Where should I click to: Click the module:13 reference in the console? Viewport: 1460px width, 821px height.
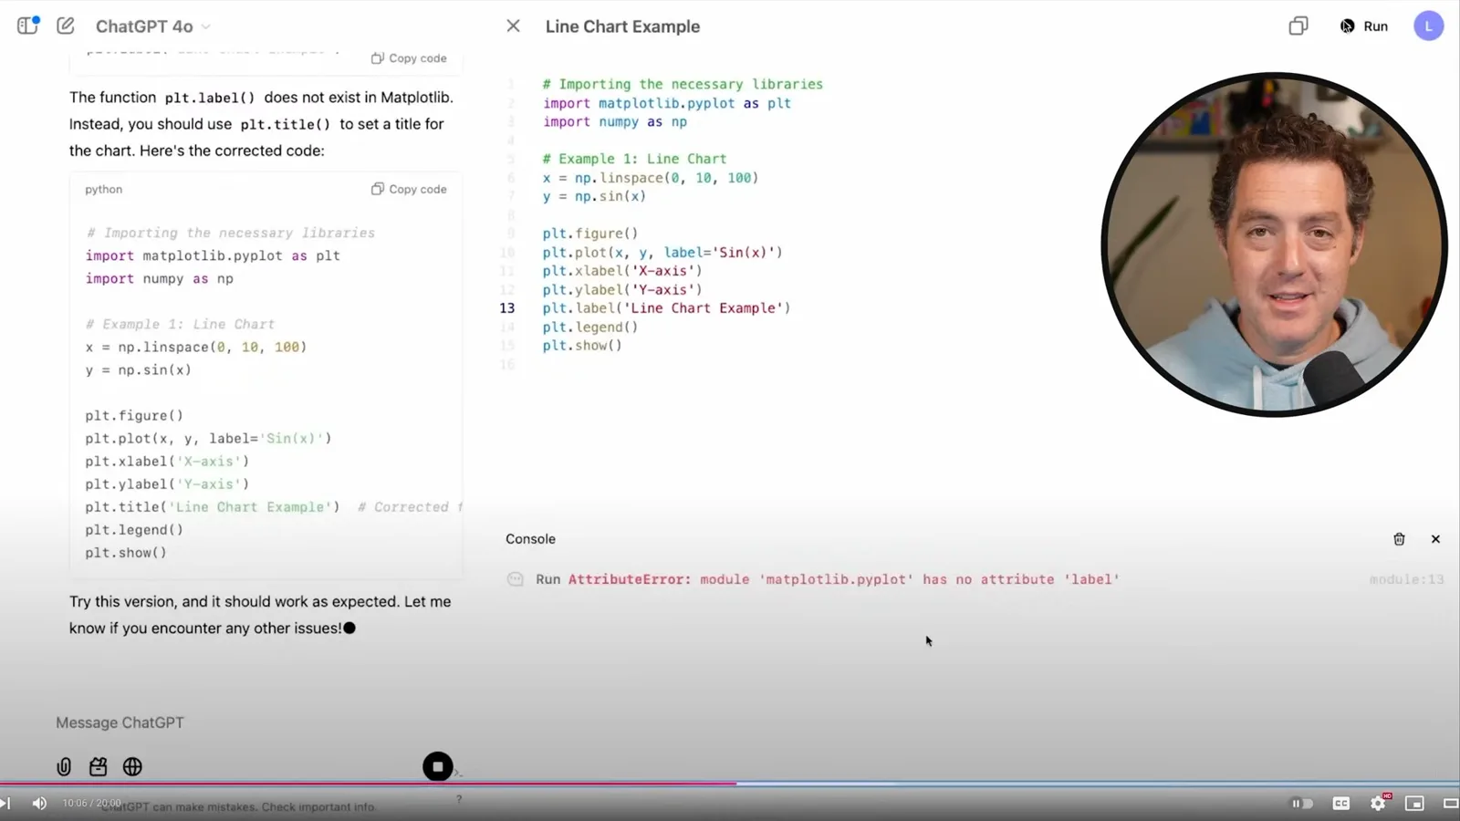pos(1406,579)
